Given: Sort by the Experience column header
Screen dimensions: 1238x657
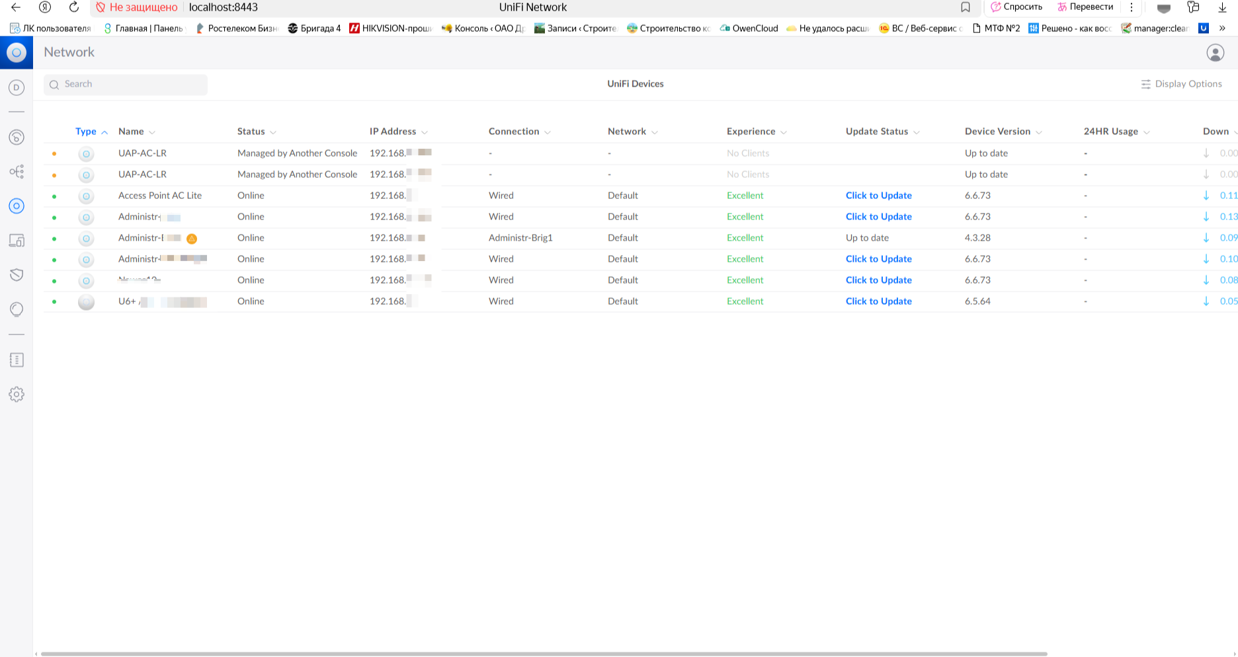Looking at the screenshot, I should tap(751, 132).
